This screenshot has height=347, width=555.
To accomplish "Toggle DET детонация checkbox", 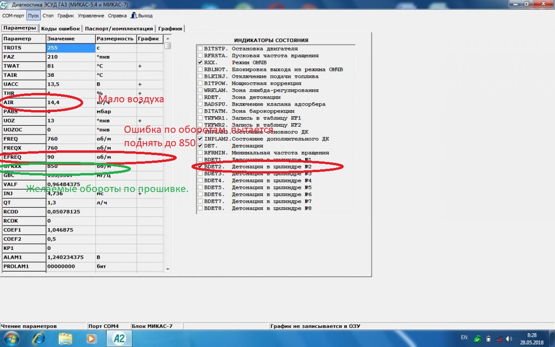I will (200, 146).
